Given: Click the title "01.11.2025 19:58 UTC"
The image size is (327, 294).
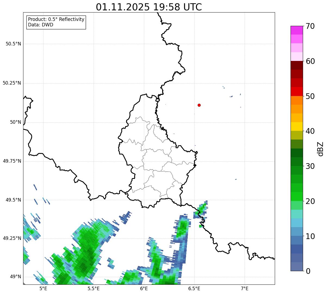Looking at the screenshot, I should pos(149,7).
